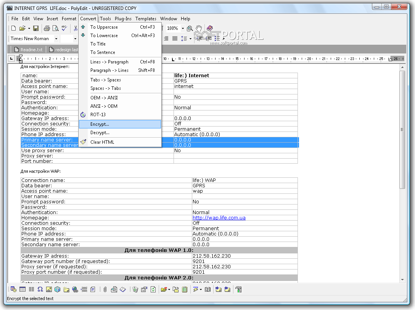Viewport: 415px width, 310px height.
Task: Click the line spacing icon
Action: point(184,39)
